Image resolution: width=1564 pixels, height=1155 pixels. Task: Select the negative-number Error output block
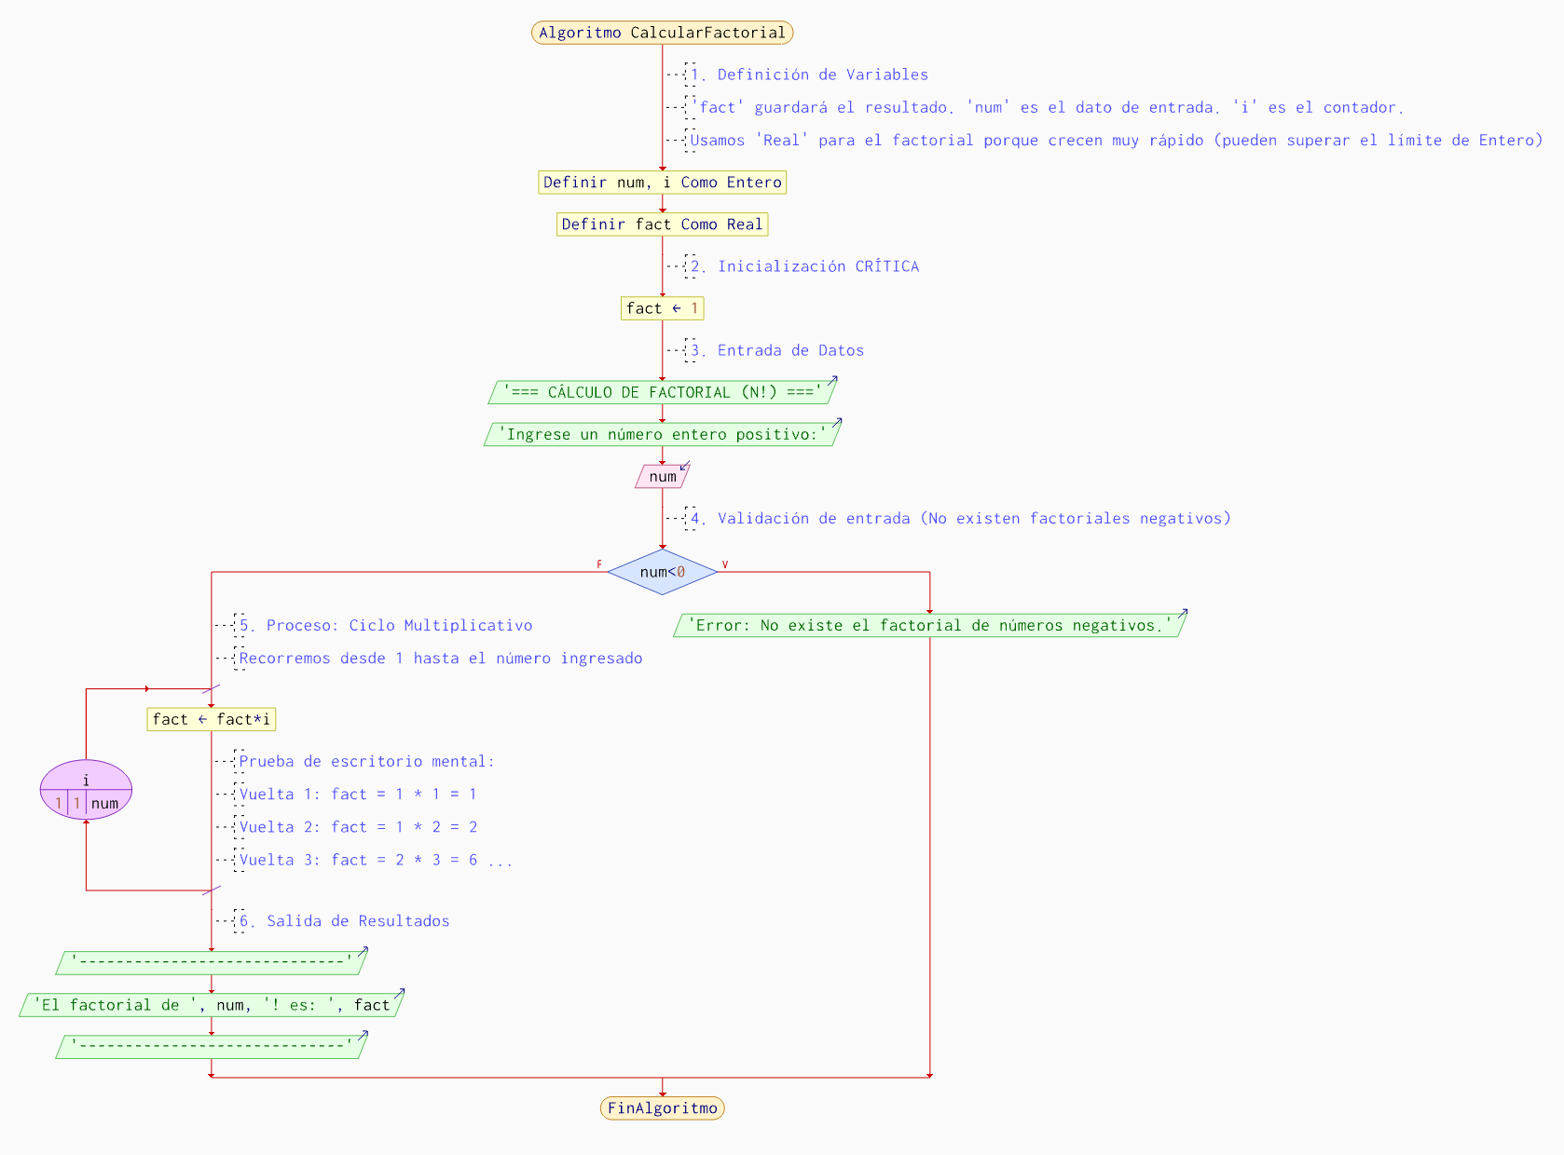point(928,626)
